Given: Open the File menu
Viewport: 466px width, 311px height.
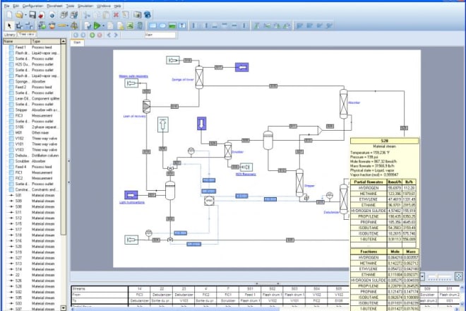Looking at the screenshot, I should click(x=6, y=6).
